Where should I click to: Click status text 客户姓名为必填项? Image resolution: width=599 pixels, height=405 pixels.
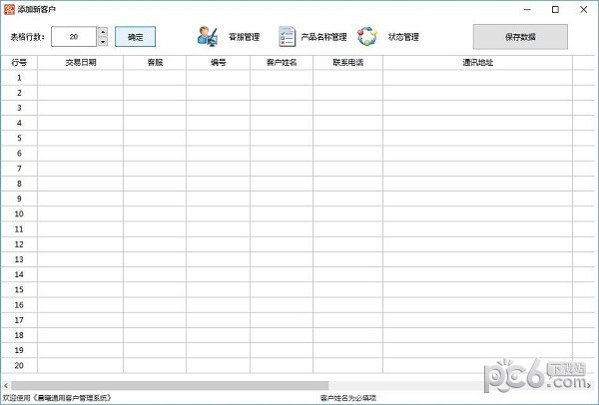(x=348, y=398)
